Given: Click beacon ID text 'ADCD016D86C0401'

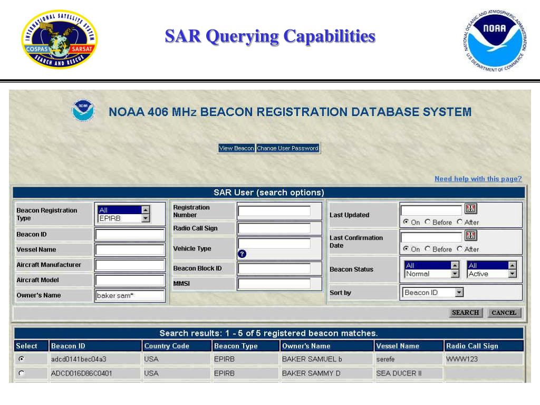Looking at the screenshot, I should (x=82, y=373).
